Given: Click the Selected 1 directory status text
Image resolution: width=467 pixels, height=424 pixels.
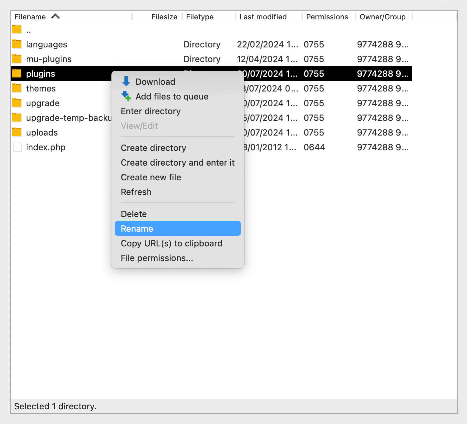Looking at the screenshot, I should (55, 406).
